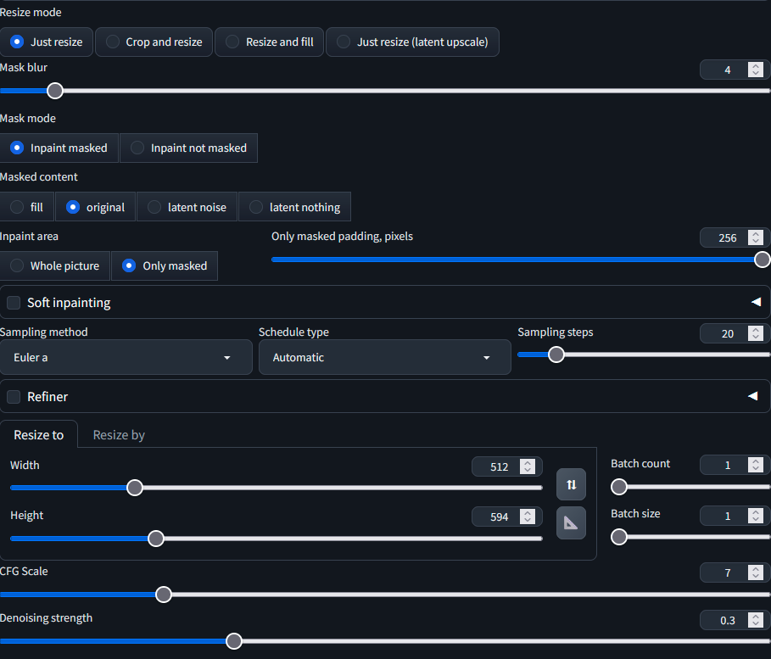
Task: Select Whole picture inpaint area
Action: [54, 266]
